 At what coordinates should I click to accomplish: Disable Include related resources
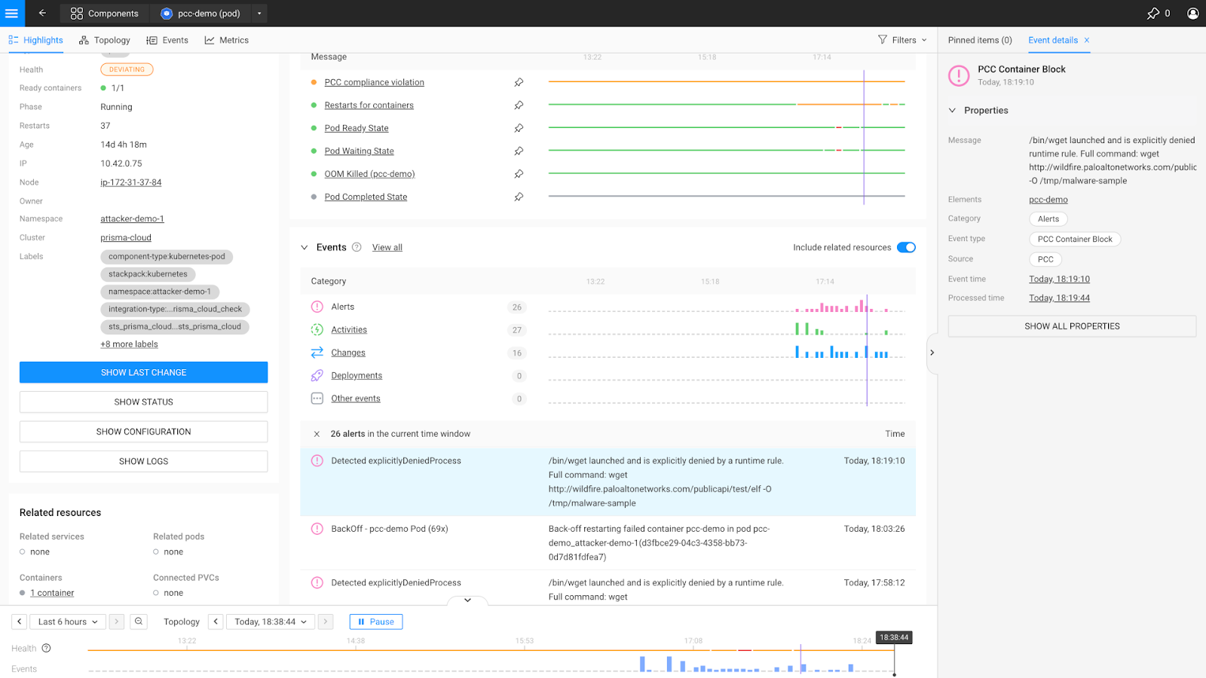tap(905, 247)
